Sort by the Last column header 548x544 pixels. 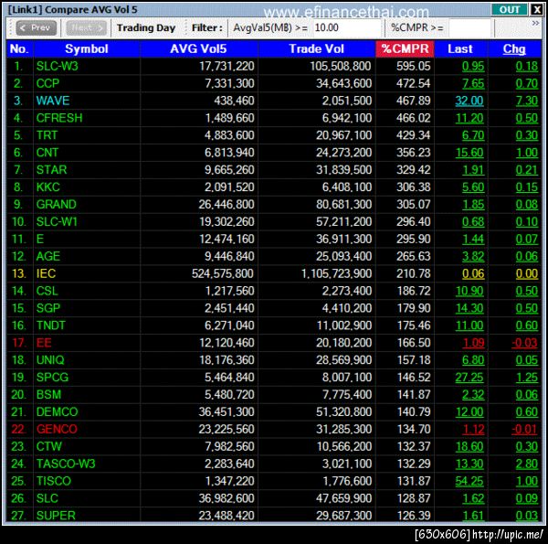pyautogui.click(x=460, y=48)
